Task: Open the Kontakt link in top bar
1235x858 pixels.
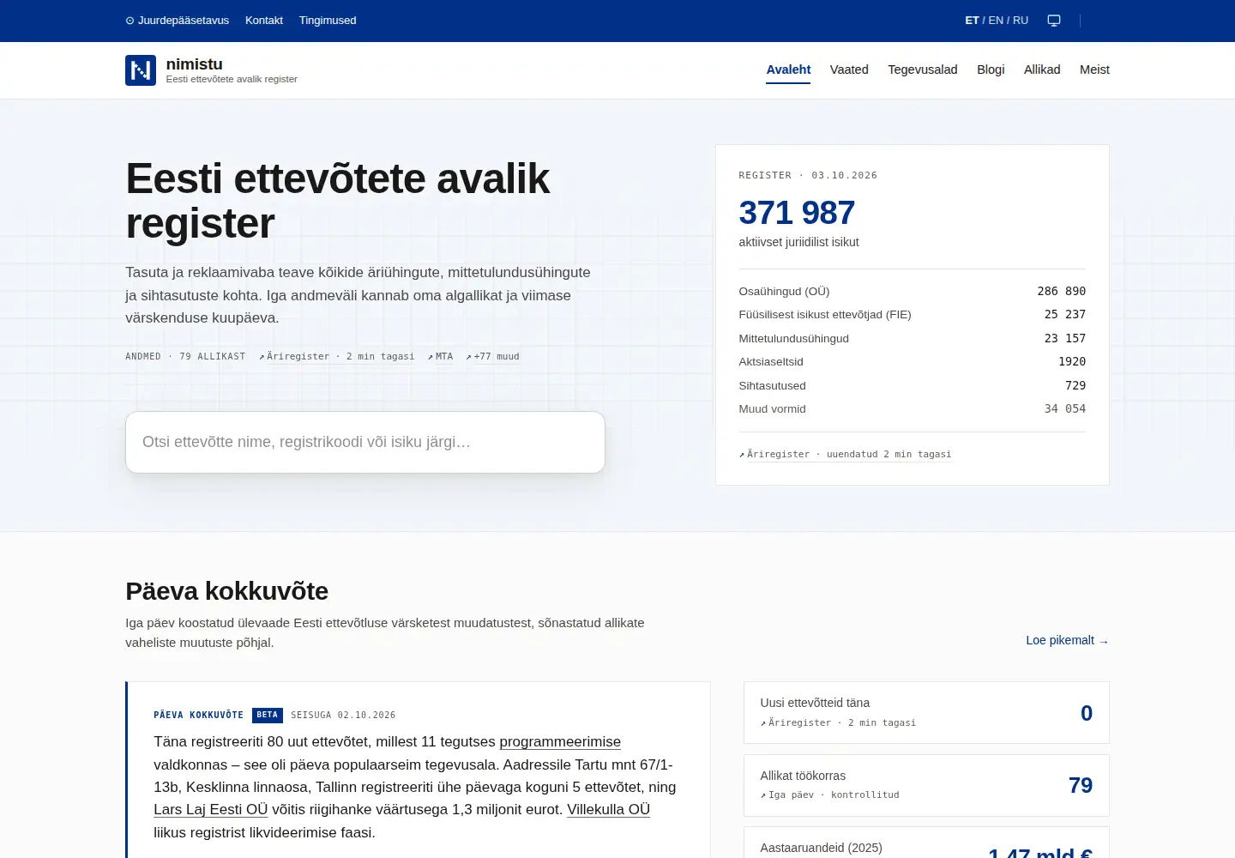Action: [264, 21]
